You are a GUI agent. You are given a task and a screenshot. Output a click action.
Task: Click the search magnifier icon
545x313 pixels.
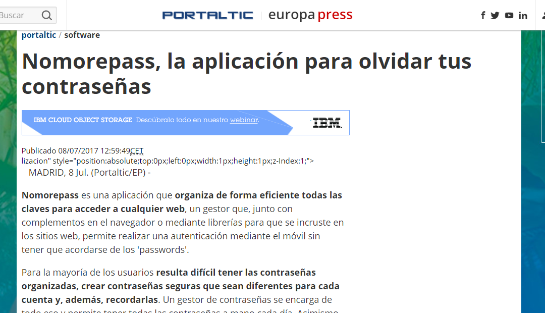coord(46,15)
